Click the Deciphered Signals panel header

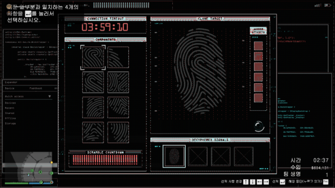pyautogui.click(x=210, y=140)
